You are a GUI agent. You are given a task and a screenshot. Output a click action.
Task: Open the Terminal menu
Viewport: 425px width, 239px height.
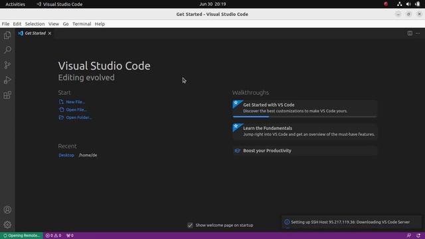coord(82,24)
